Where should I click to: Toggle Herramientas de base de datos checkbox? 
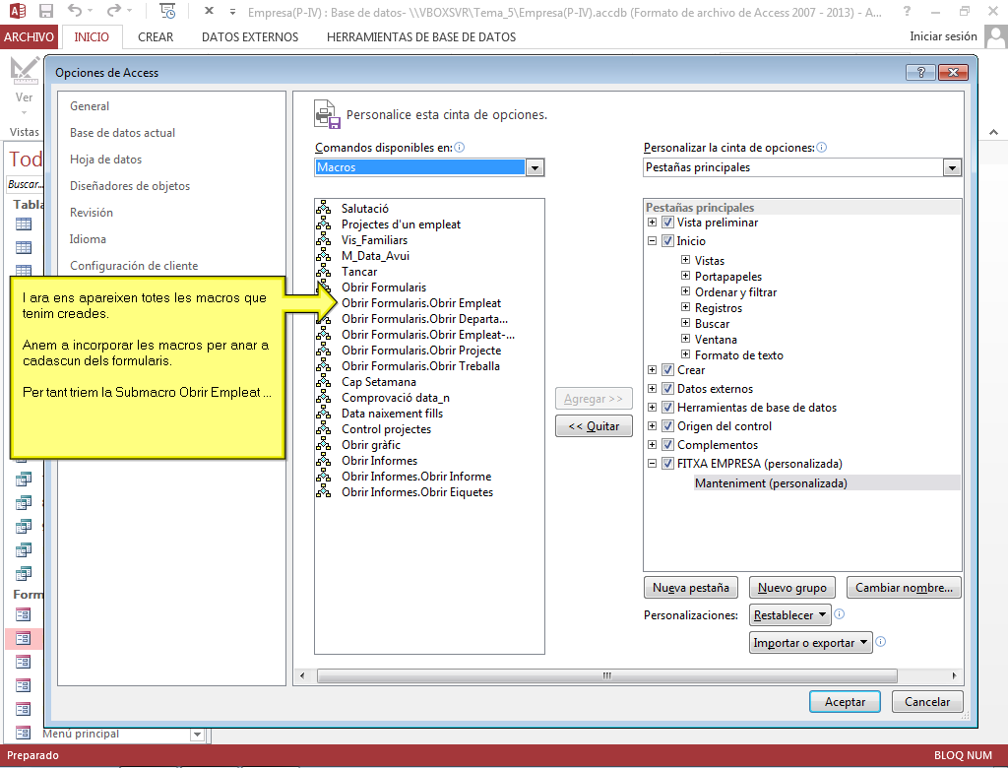(668, 408)
